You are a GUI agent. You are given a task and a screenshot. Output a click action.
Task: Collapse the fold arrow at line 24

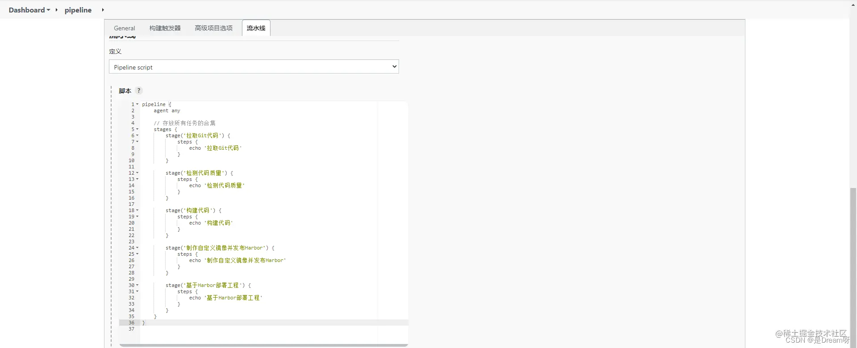[x=137, y=248]
